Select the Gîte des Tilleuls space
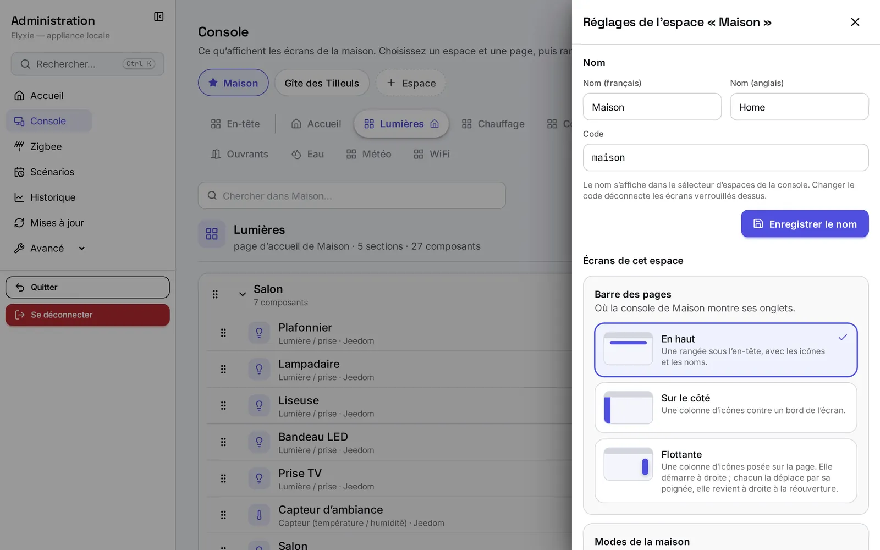The image size is (880, 550). tap(322, 82)
